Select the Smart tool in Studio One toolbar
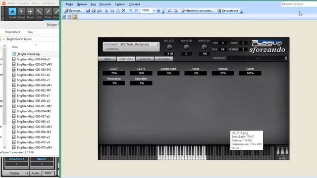Screen dimensions: 317x178 tap(12, 12)
